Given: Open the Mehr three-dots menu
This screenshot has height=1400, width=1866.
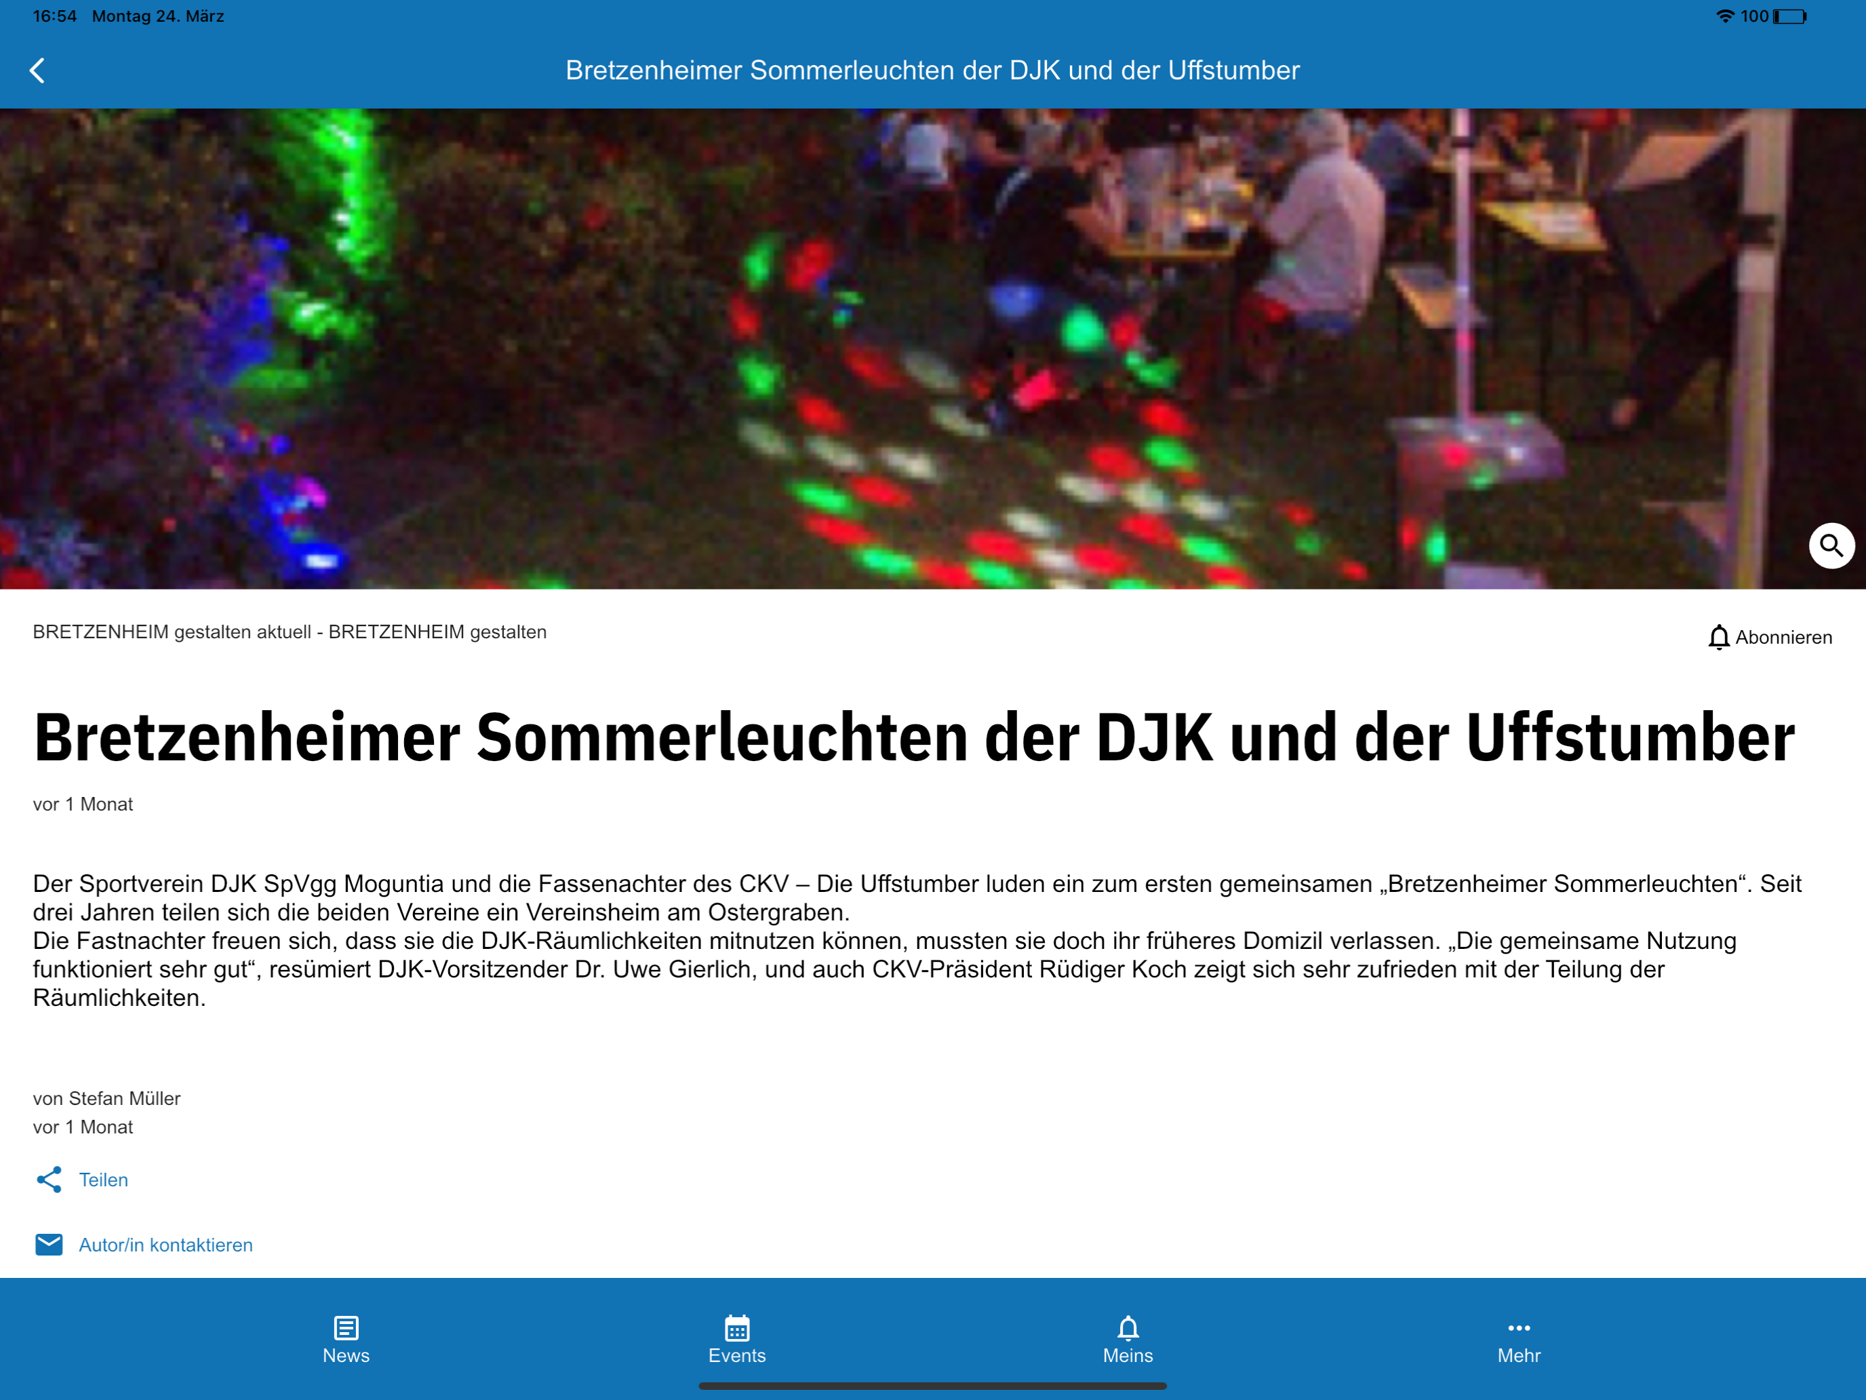Looking at the screenshot, I should coord(1518,1328).
